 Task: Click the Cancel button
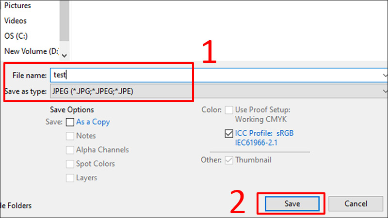point(356,204)
